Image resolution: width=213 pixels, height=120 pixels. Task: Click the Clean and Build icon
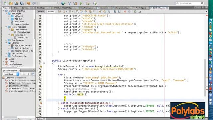(75, 3)
